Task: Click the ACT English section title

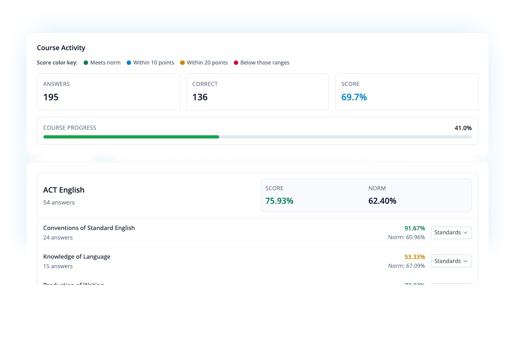Action: [x=64, y=190]
